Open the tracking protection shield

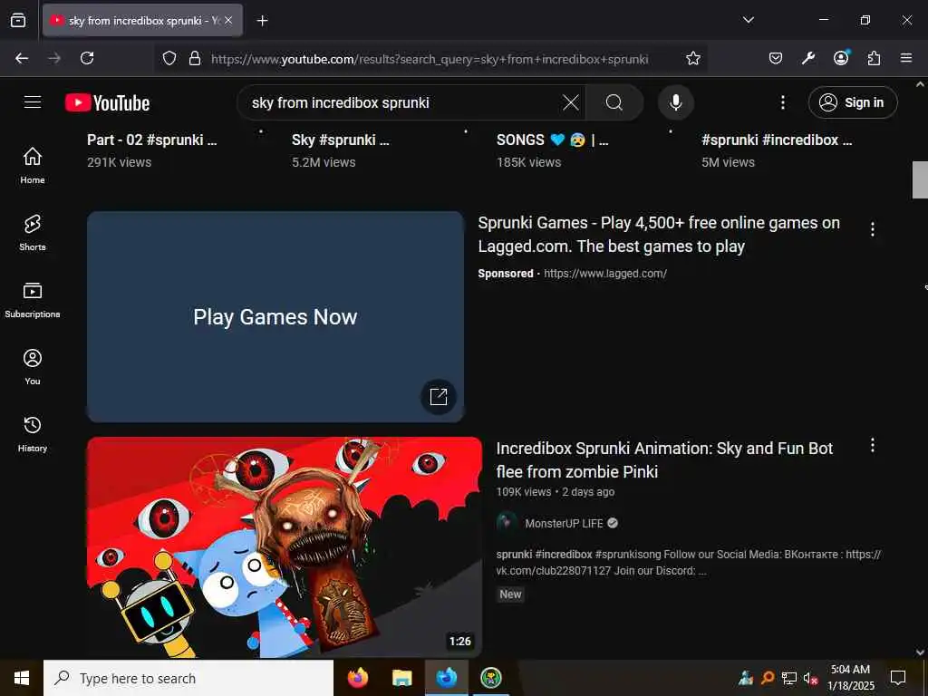click(169, 58)
